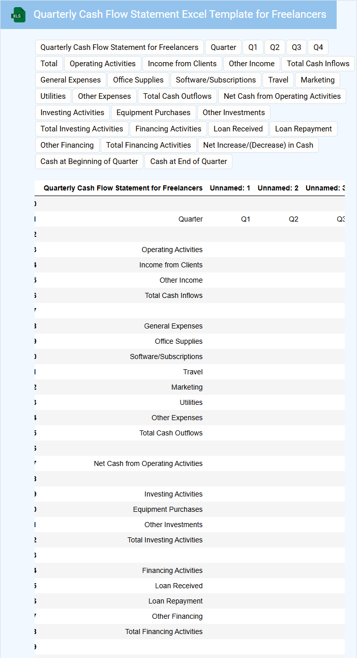The height and width of the screenshot is (658, 357).
Task: Click the Operating Activities table row label
Action: [x=172, y=250]
